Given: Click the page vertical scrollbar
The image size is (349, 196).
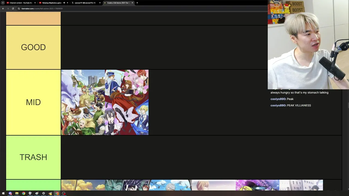Looking at the screenshot, I should pyautogui.click(x=348, y=105).
